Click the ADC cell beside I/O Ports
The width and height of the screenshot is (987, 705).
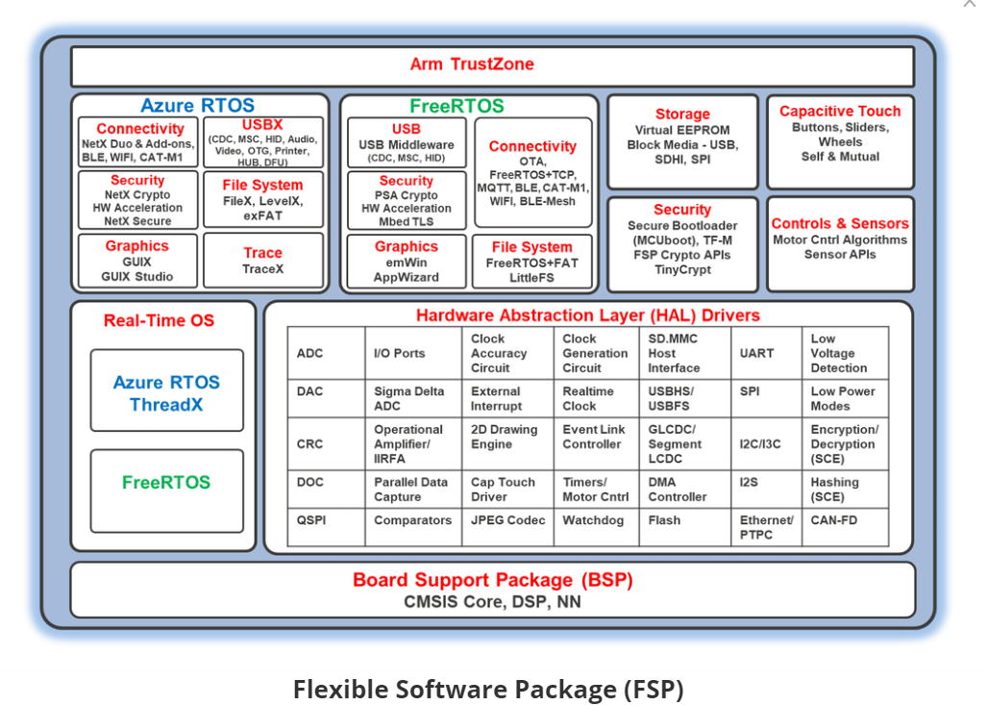click(326, 353)
